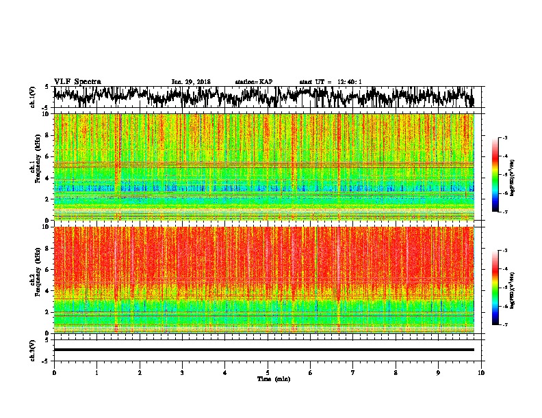Click time axis tick label '7'
Viewport: 542px width, 418px height.
coord(353,373)
